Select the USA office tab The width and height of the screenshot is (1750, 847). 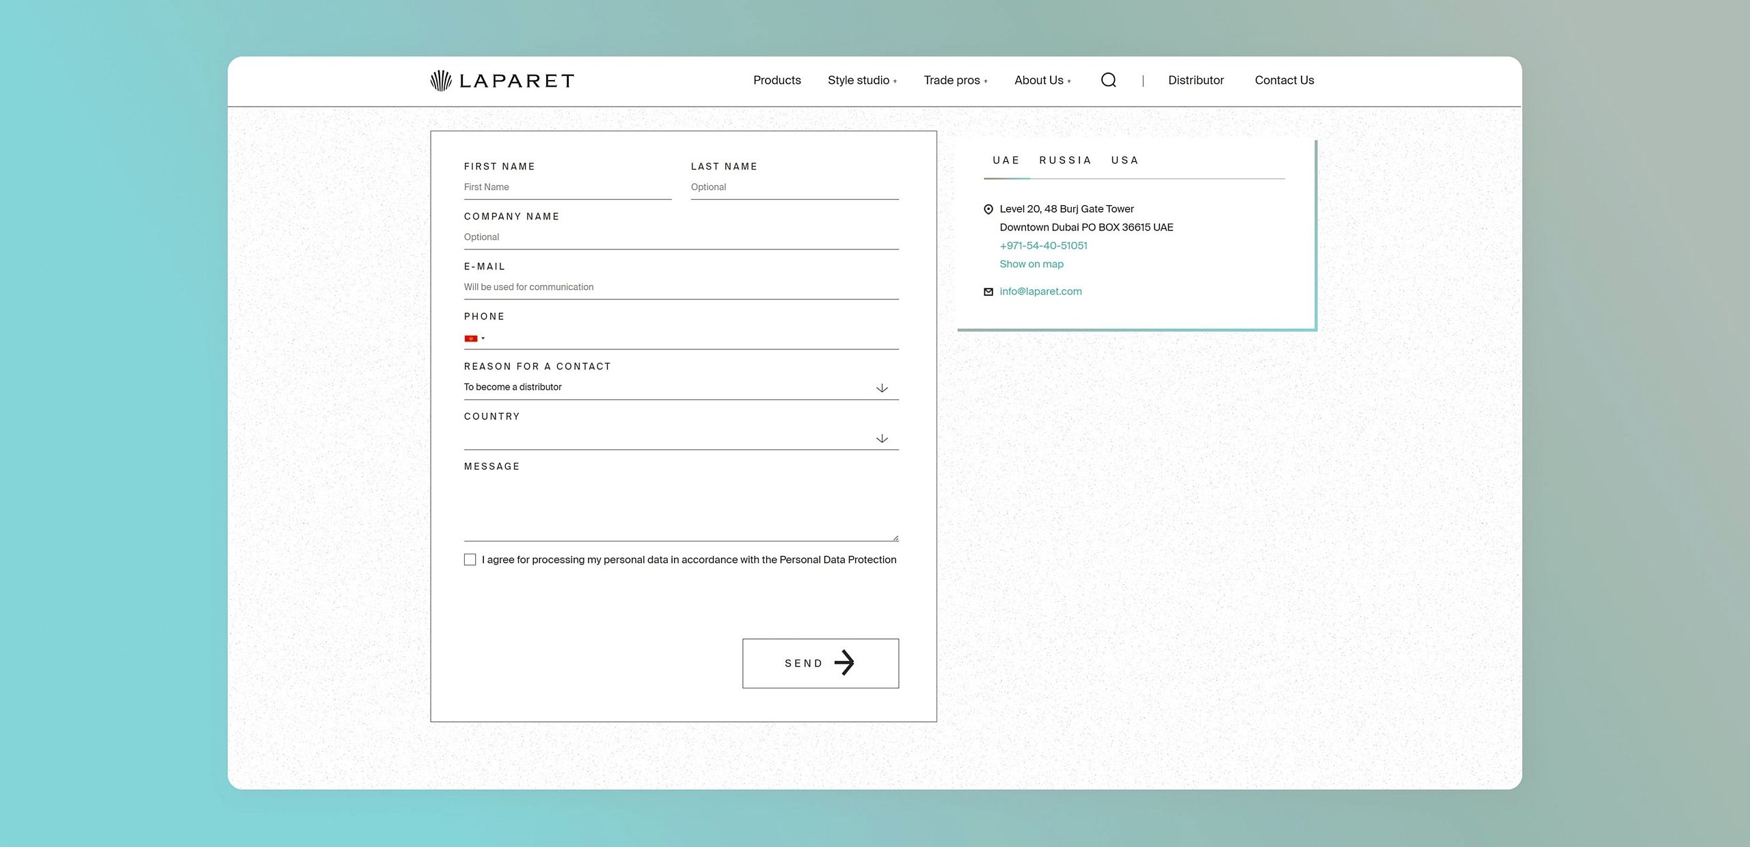[x=1125, y=161]
